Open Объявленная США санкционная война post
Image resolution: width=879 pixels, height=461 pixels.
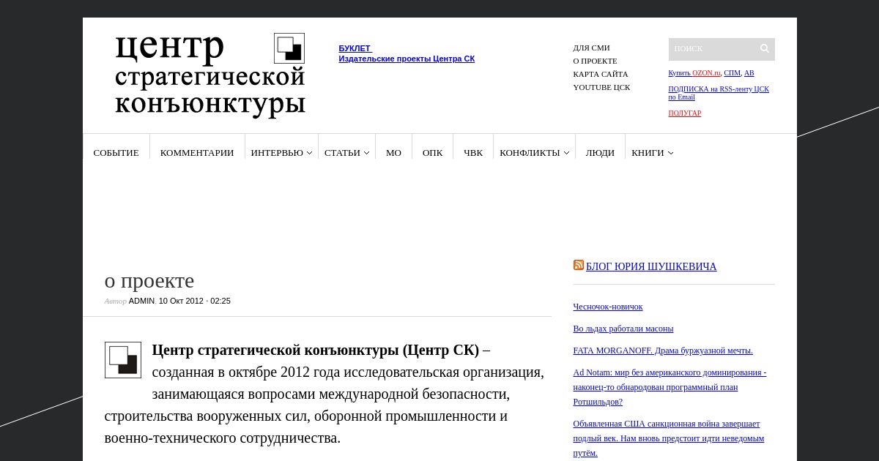(x=668, y=438)
